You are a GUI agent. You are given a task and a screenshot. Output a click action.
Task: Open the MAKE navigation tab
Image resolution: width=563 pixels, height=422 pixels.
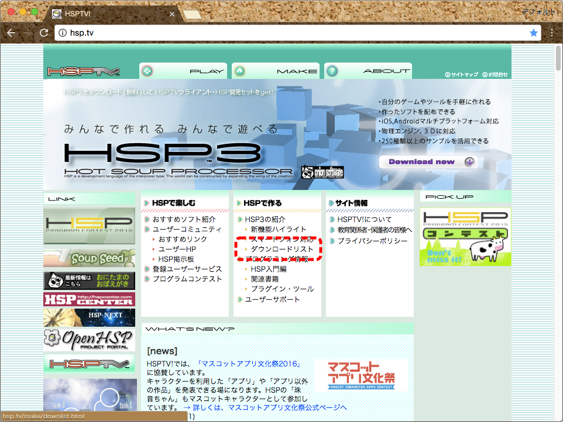276,71
